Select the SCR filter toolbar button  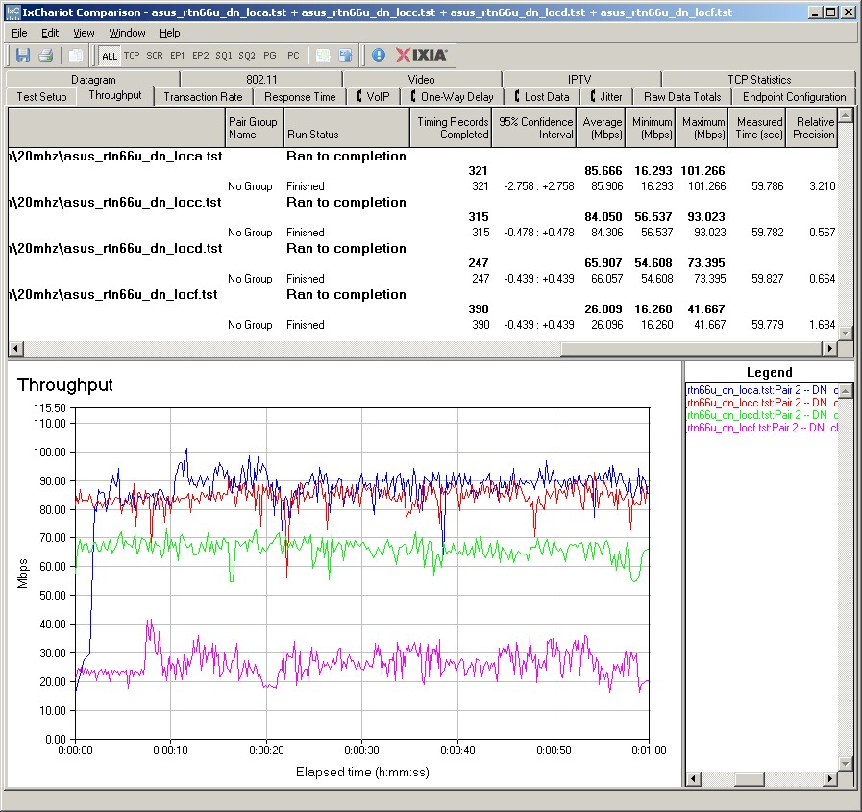(x=155, y=56)
